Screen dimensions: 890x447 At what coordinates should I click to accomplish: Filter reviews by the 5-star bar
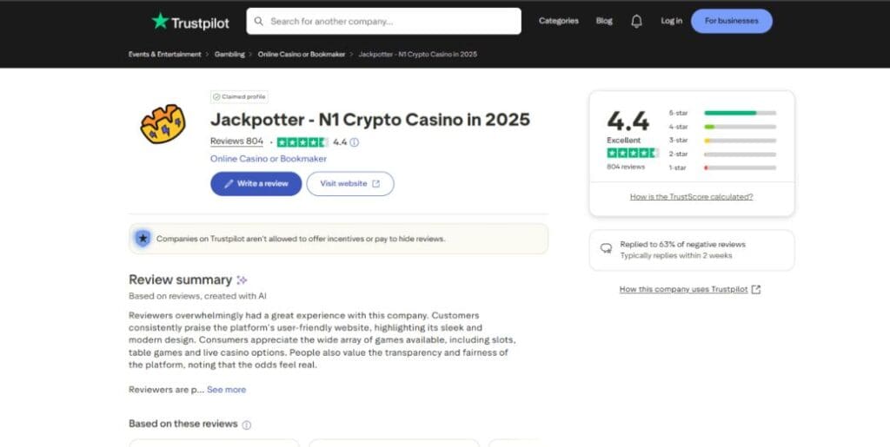739,113
